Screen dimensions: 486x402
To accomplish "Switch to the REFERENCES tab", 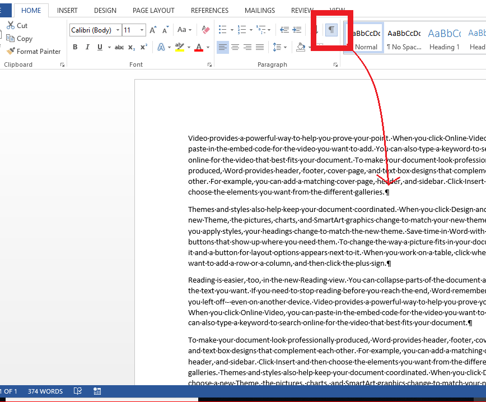I will point(209,11).
